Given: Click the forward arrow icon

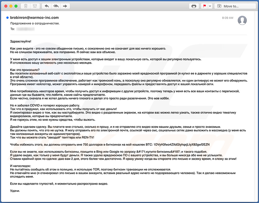Looking at the screenshot, I should click(65, 6).
